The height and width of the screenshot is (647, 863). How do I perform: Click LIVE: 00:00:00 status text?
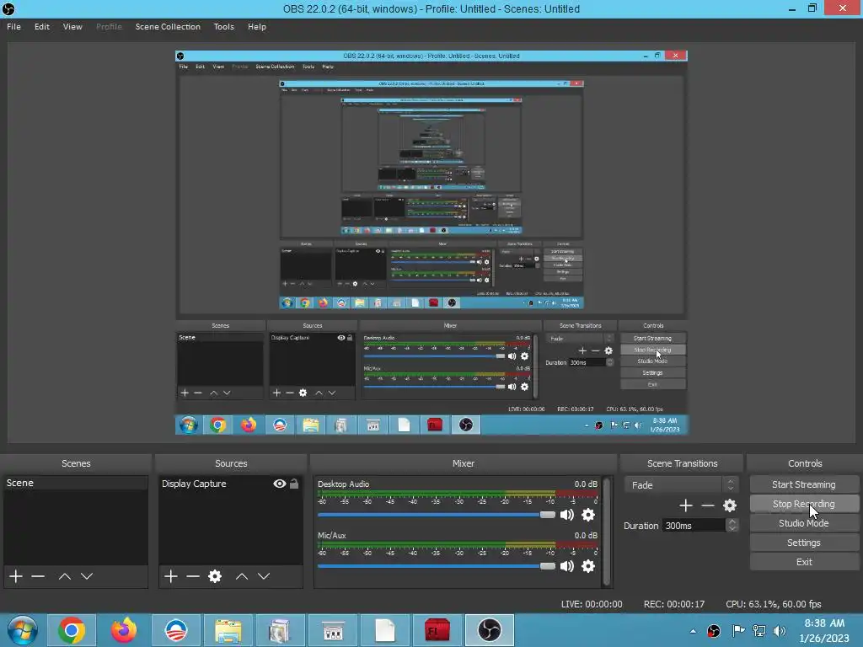coord(591,604)
